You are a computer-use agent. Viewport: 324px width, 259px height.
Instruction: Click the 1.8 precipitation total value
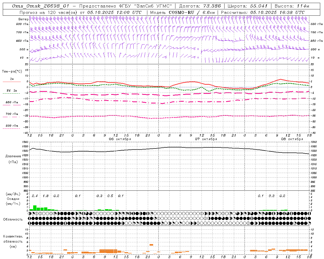46,196
